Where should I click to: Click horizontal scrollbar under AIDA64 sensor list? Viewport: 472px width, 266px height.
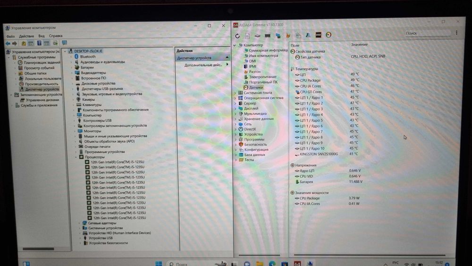click(370, 255)
